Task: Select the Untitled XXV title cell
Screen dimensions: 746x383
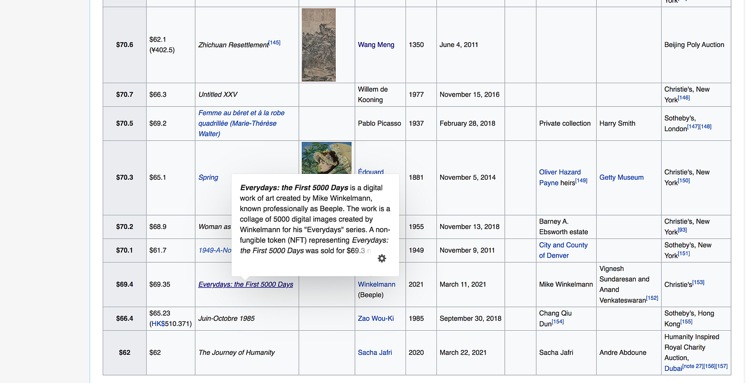Action: tap(247, 94)
